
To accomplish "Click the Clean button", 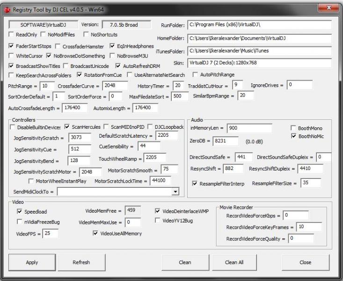I will [185, 262].
